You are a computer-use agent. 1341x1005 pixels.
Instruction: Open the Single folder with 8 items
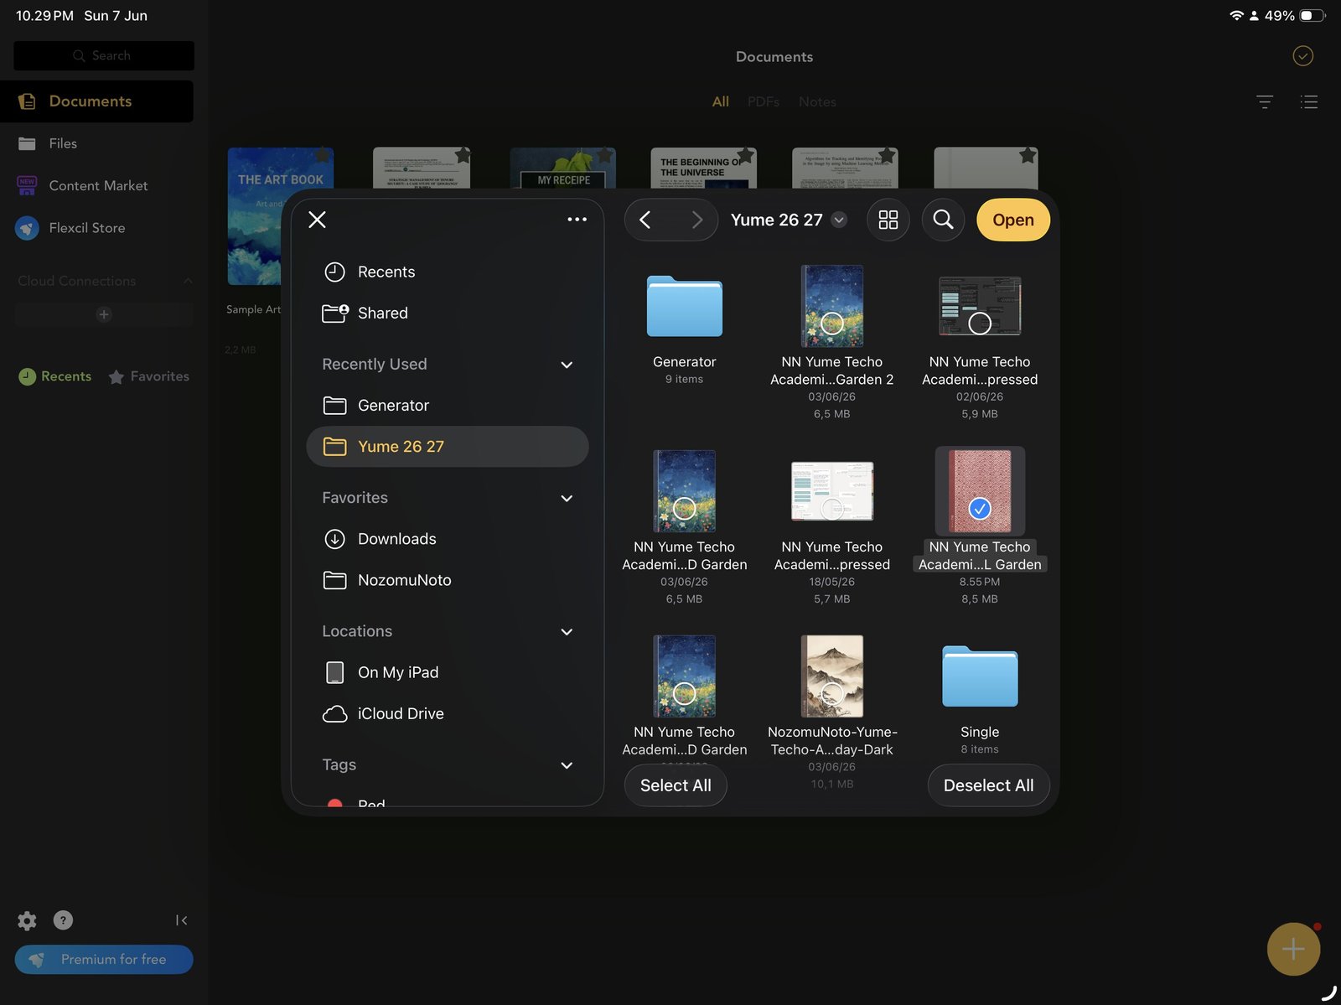pos(980,676)
